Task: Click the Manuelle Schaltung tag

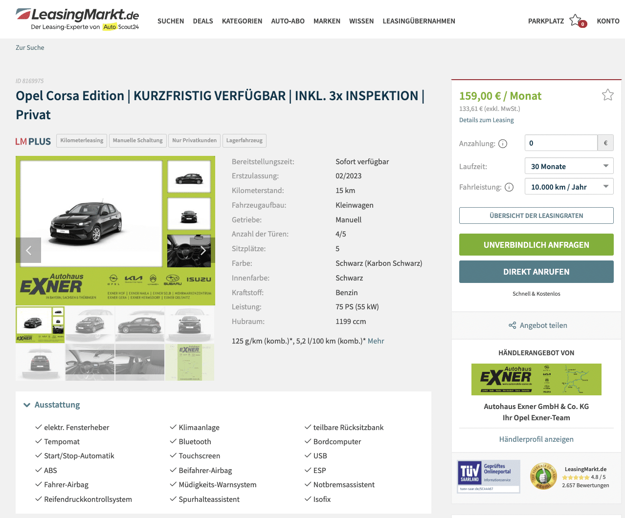Action: 137,141
